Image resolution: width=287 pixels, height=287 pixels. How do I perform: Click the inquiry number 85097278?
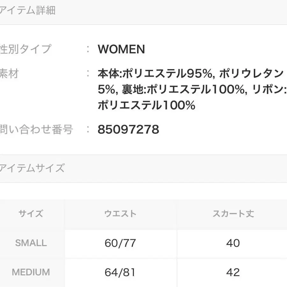128,130
